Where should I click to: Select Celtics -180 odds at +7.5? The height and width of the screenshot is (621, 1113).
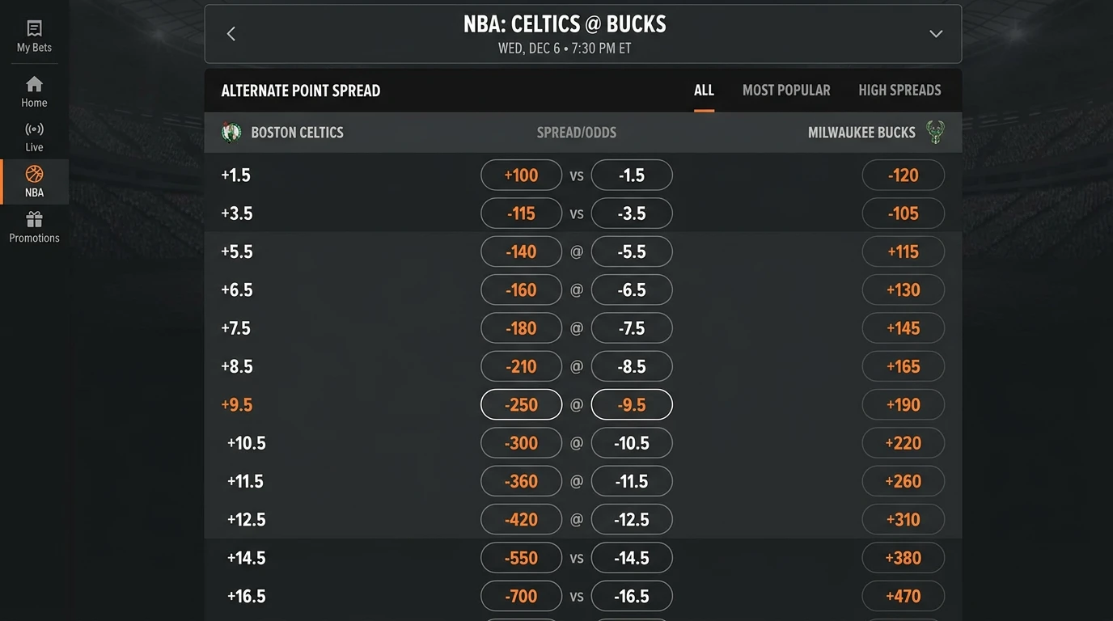(x=521, y=328)
